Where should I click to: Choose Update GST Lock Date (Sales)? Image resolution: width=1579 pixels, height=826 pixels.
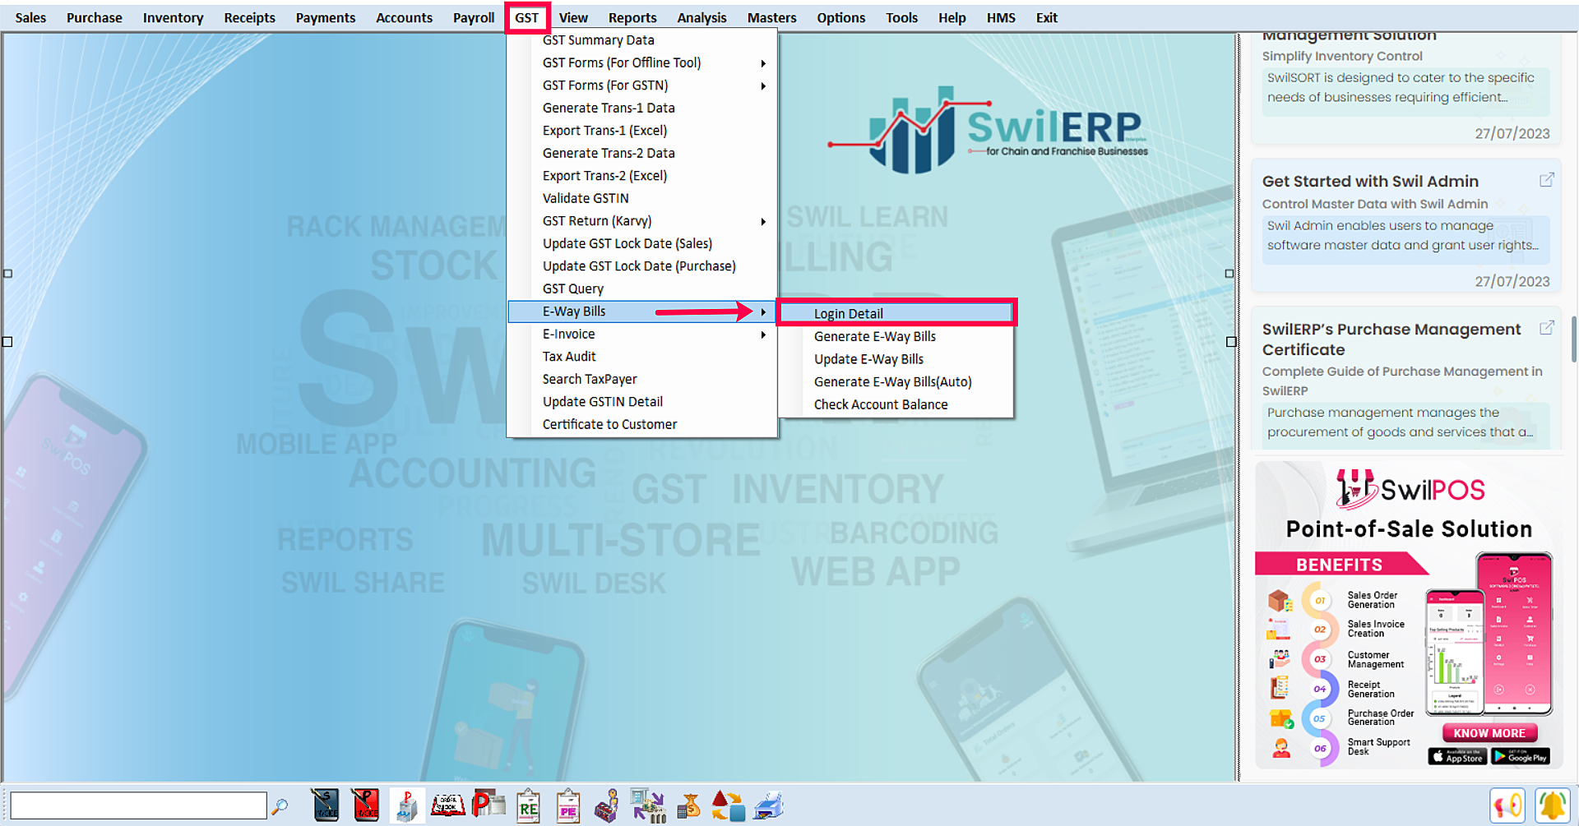pyautogui.click(x=641, y=243)
